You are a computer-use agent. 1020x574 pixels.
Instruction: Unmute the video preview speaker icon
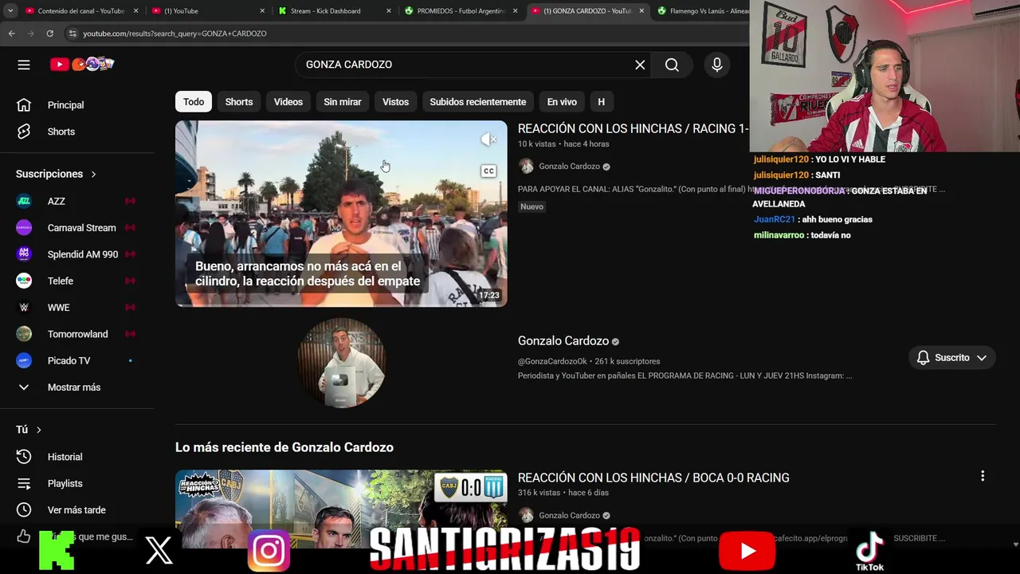coord(488,140)
